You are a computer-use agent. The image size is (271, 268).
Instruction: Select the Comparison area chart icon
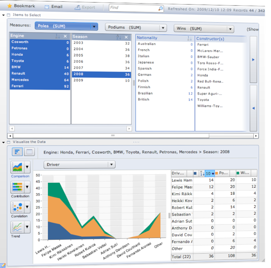pyautogui.click(x=17, y=167)
